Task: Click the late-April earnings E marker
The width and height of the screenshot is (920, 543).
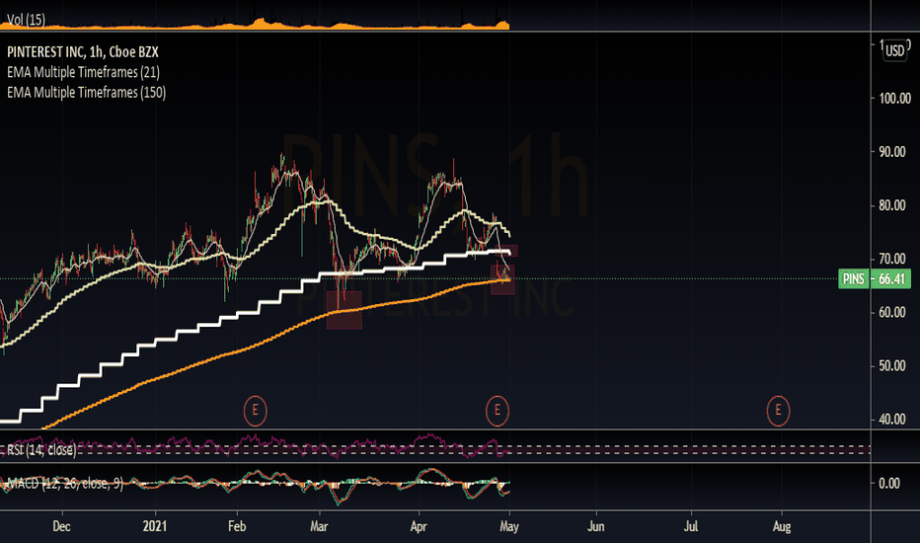Action: [x=497, y=411]
